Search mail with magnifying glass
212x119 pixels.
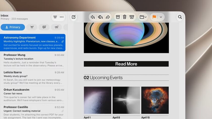click(x=180, y=17)
